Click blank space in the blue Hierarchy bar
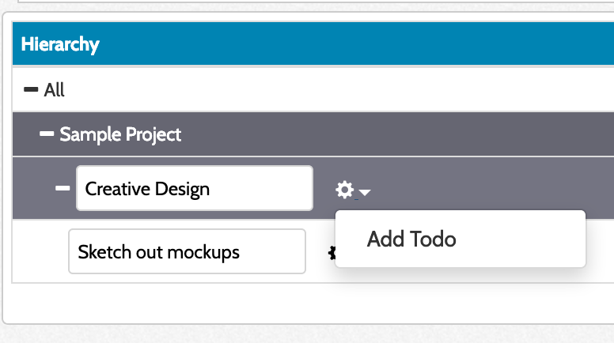 coord(356,44)
